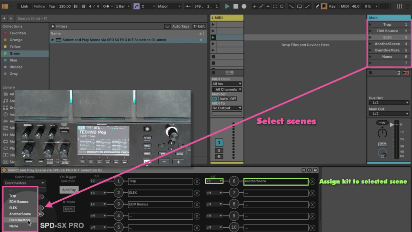This screenshot has width=412, height=232.
Task: Solo track 1 with S button
Action: click(219, 151)
